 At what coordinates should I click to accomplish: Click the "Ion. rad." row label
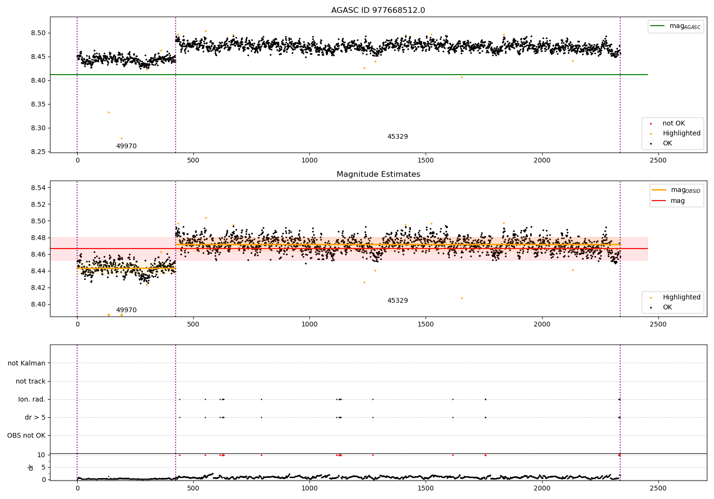(x=32, y=399)
